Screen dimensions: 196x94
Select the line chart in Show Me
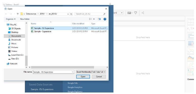click(x=190, y=50)
